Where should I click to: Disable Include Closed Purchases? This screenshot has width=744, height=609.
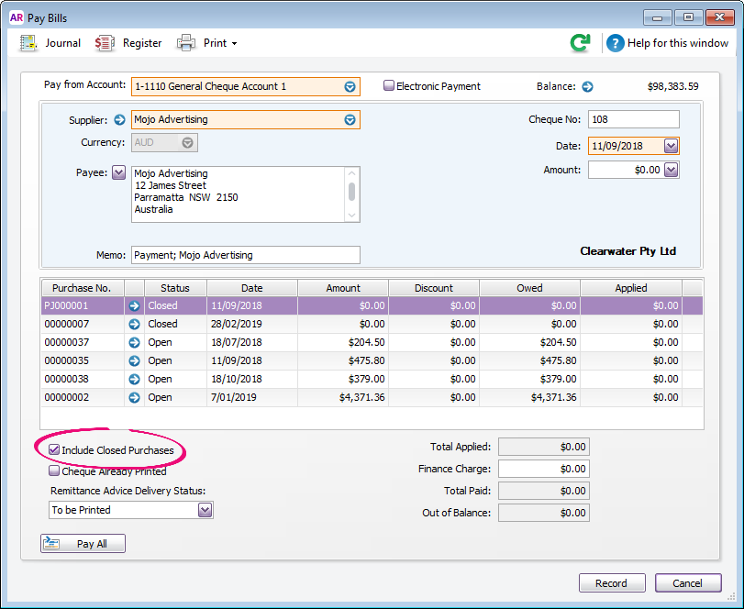tap(53, 449)
